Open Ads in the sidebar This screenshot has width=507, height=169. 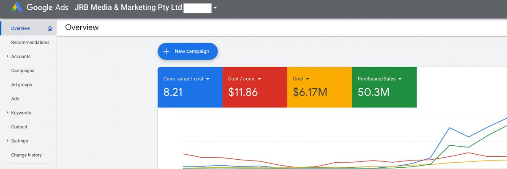tap(15, 98)
